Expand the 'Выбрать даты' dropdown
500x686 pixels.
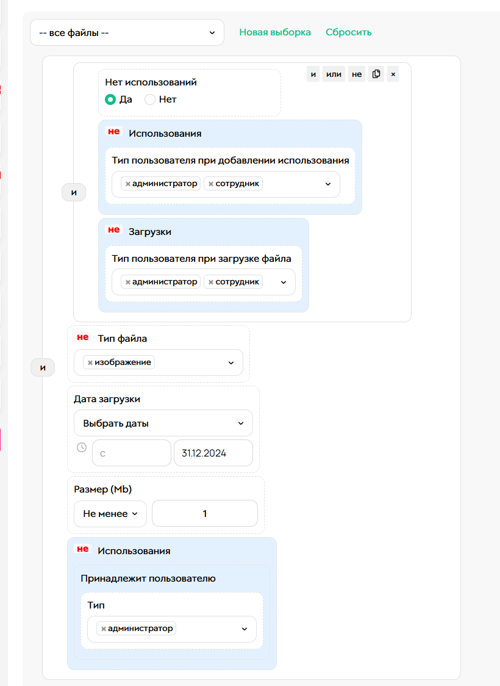pyautogui.click(x=163, y=423)
